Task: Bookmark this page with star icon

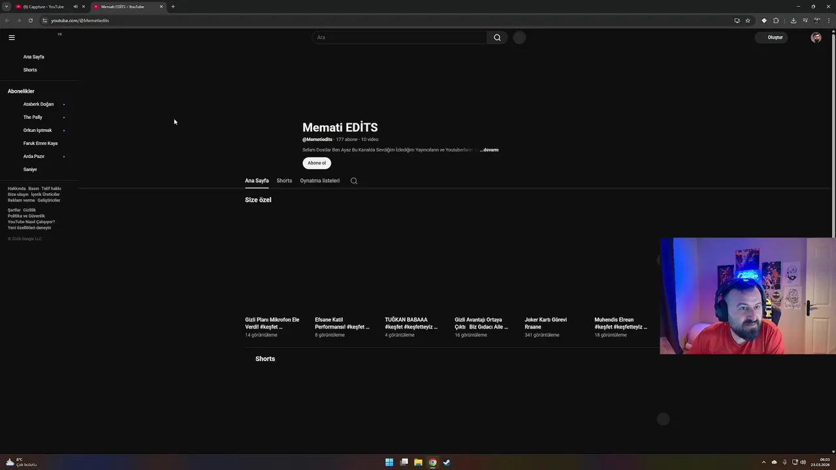Action: pyautogui.click(x=748, y=20)
